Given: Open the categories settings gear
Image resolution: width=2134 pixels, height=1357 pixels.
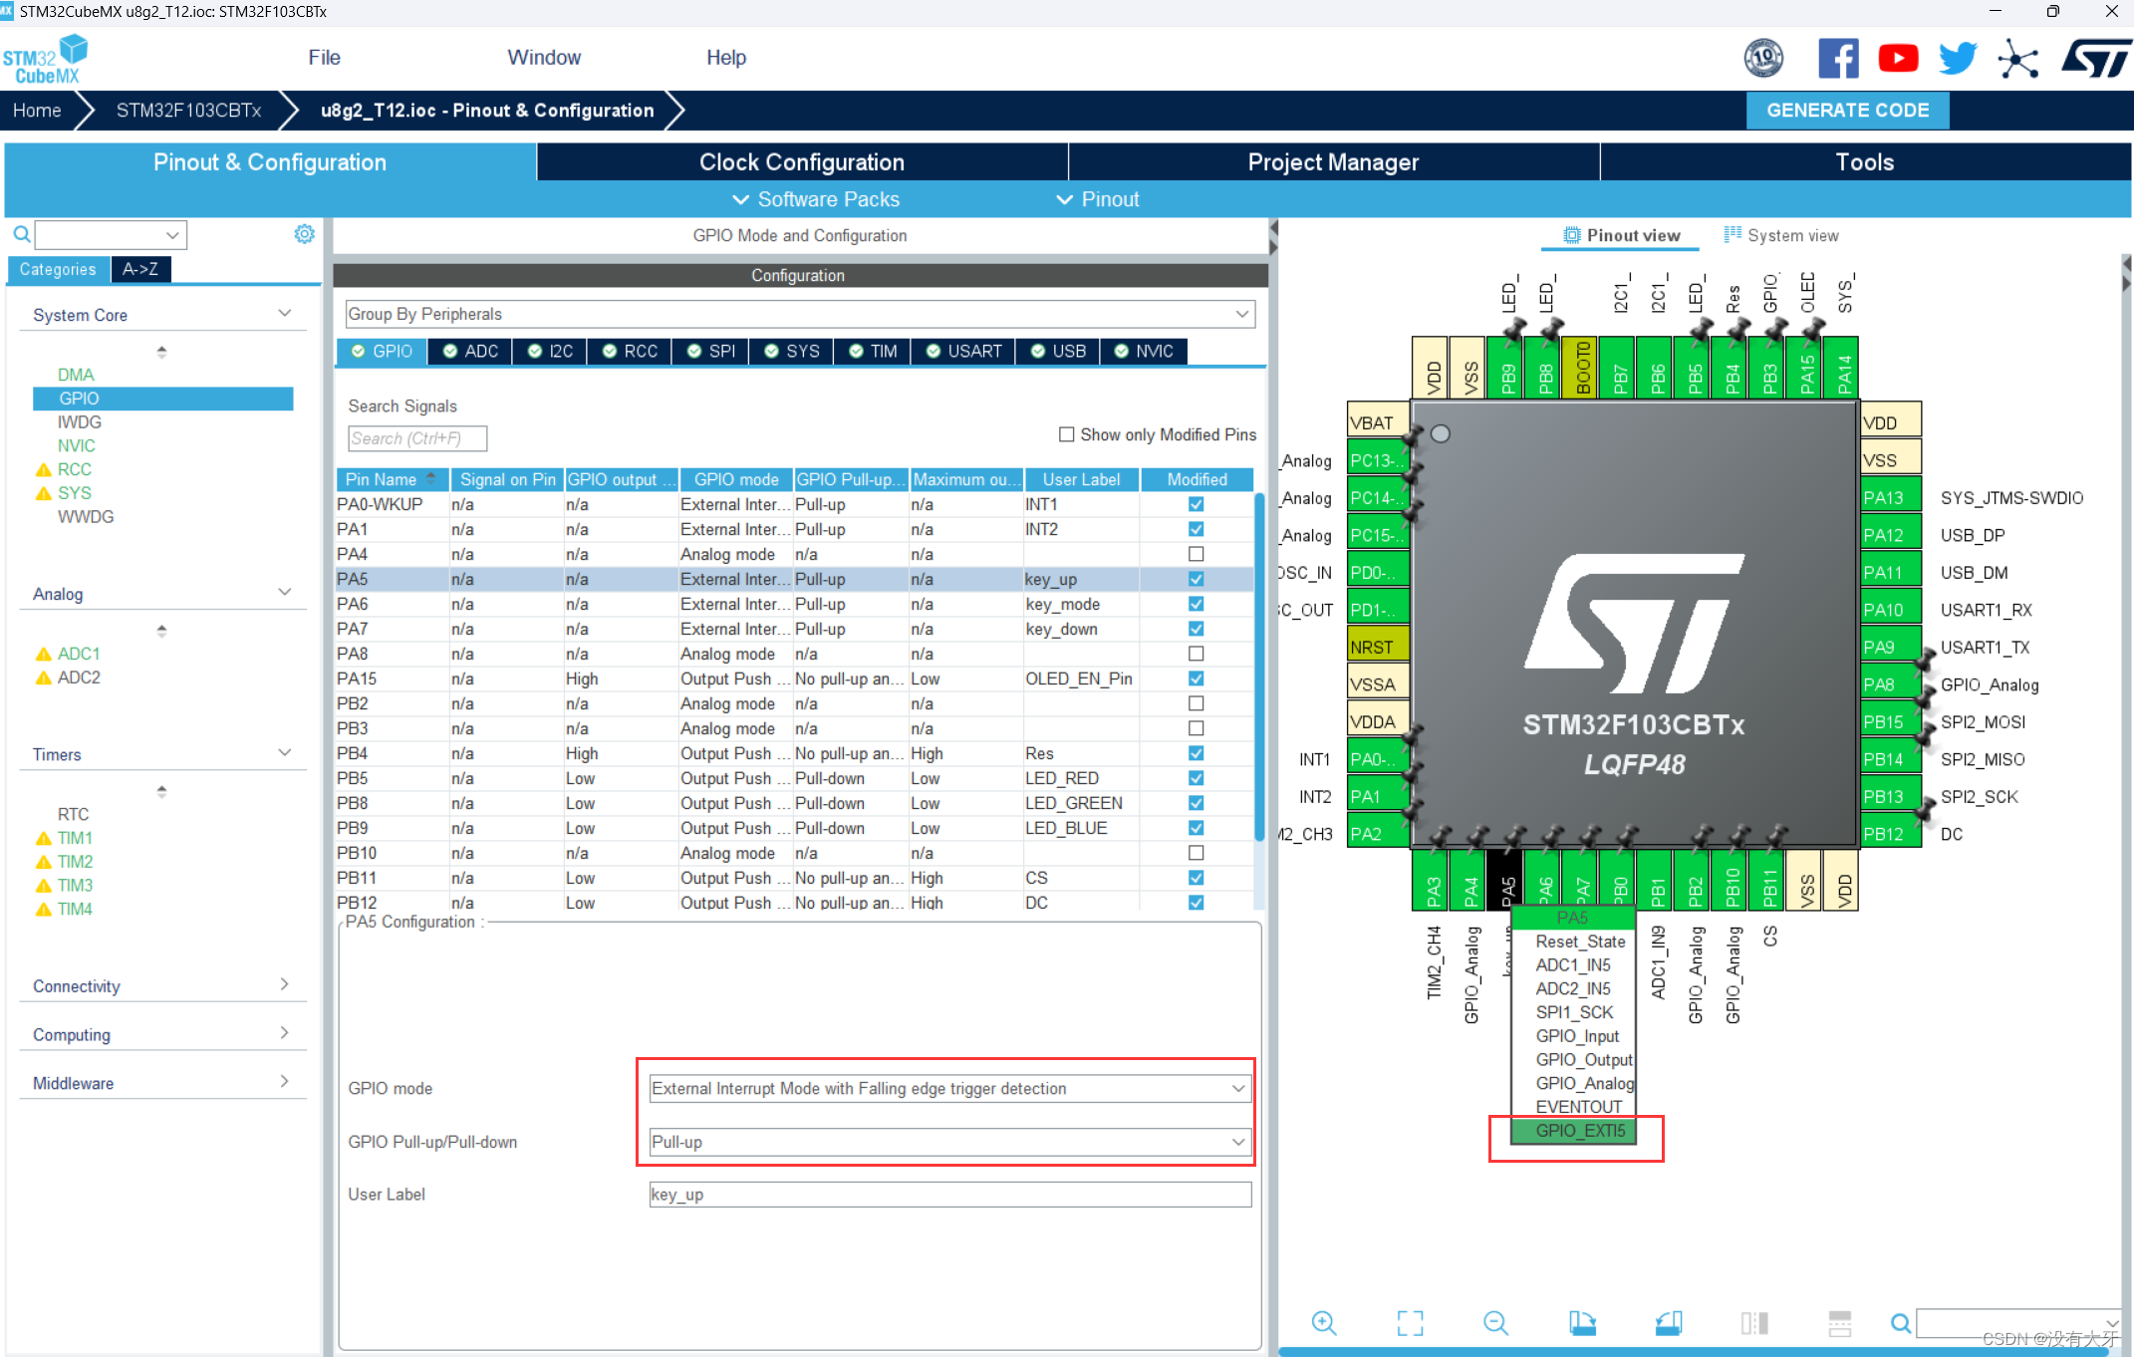Looking at the screenshot, I should [x=304, y=234].
